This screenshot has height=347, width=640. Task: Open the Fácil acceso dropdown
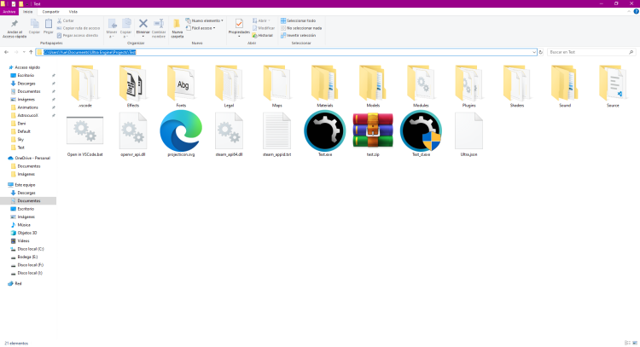(201, 28)
